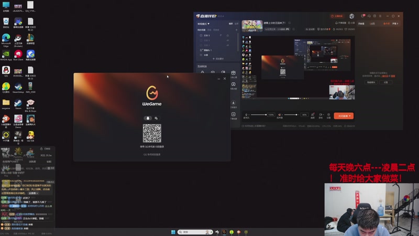Click the WeGame logo
The height and width of the screenshot is (236, 419).
pyautogui.click(x=152, y=96)
